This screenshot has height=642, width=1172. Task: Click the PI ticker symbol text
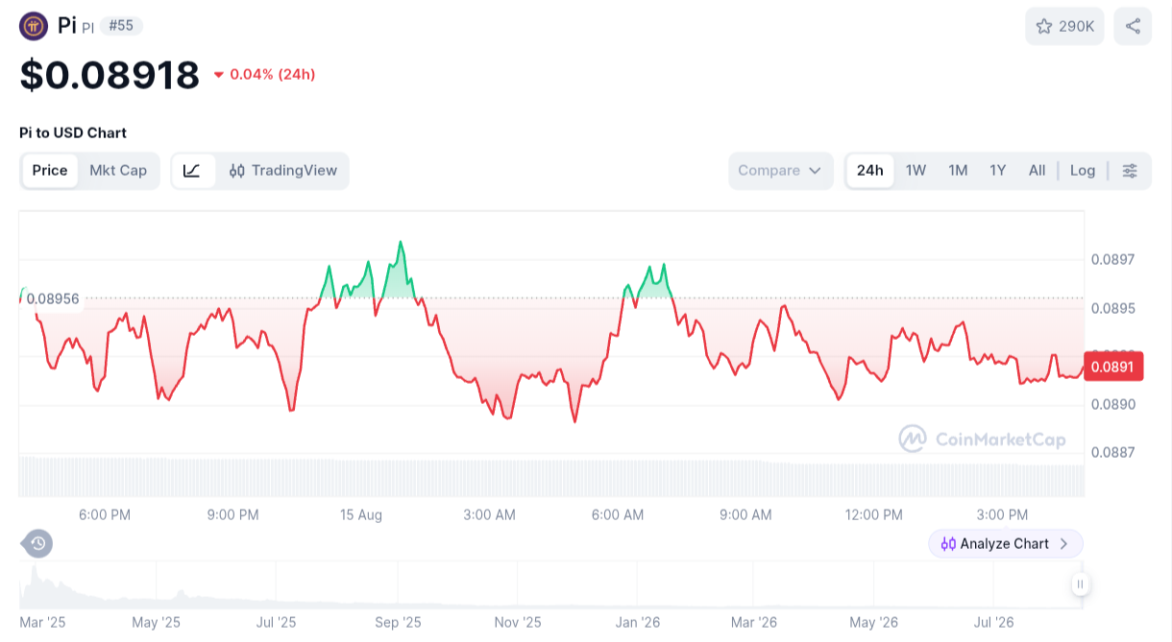[x=87, y=28]
